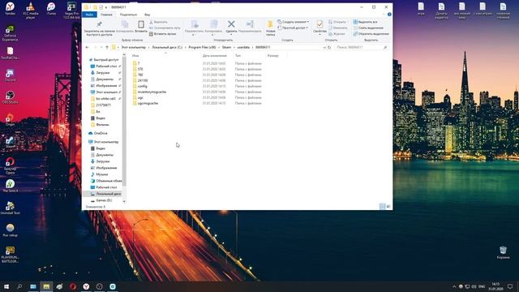Go back with the left arrow
519x292 pixels.
[87, 47]
